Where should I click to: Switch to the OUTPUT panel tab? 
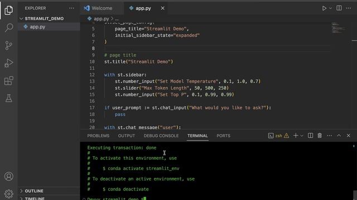[127, 136]
